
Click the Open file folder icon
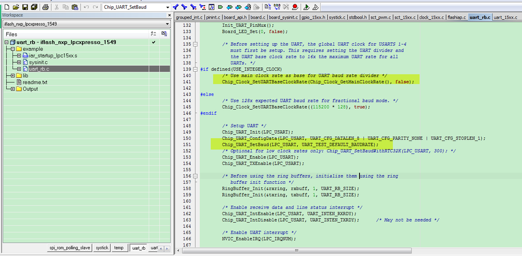click(16, 7)
